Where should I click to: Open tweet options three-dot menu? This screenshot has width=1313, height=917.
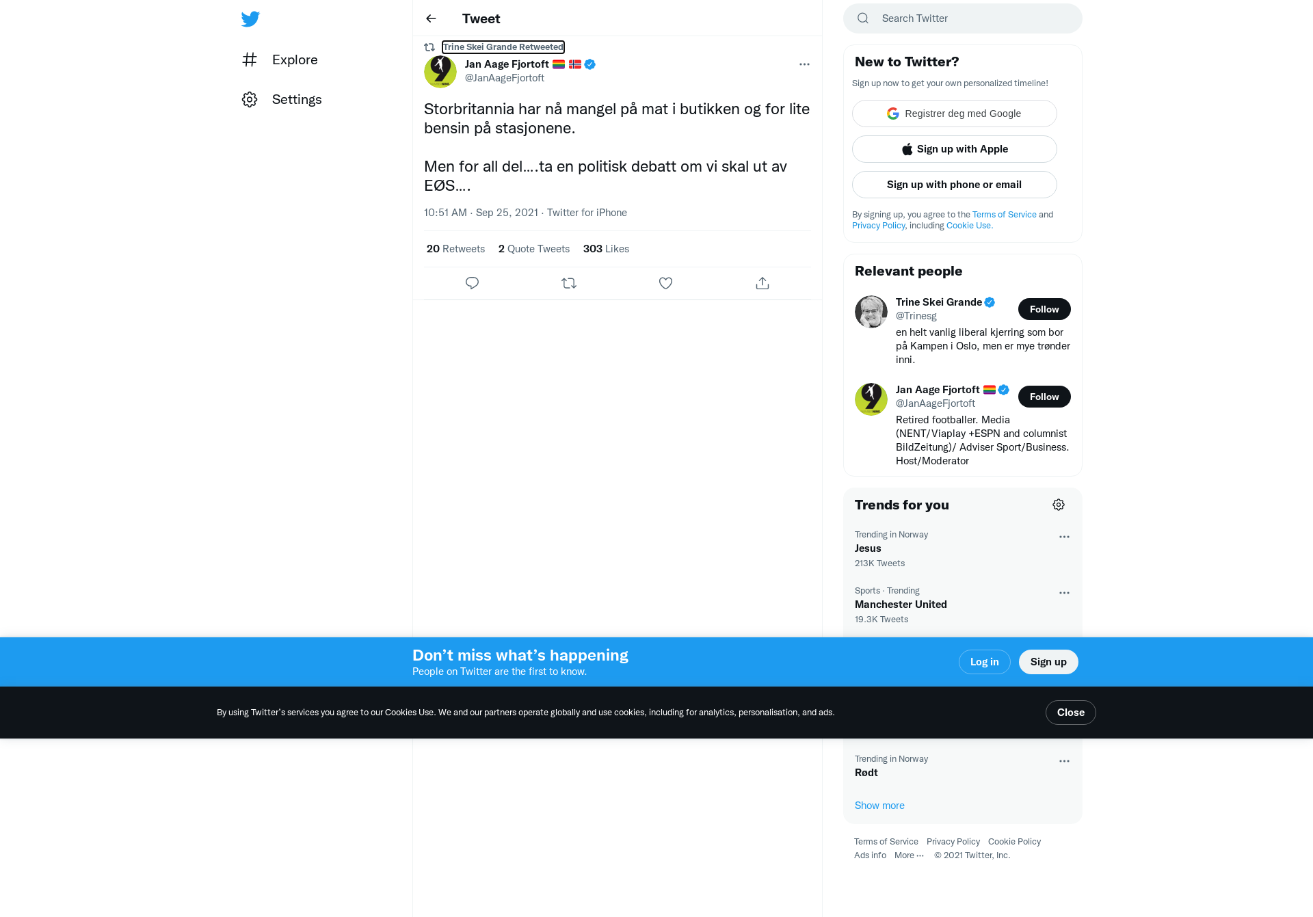pyautogui.click(x=804, y=64)
